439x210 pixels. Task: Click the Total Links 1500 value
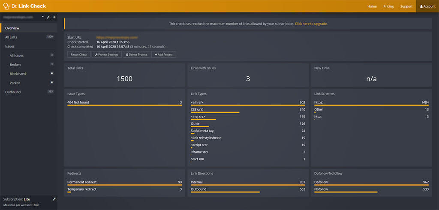point(125,79)
